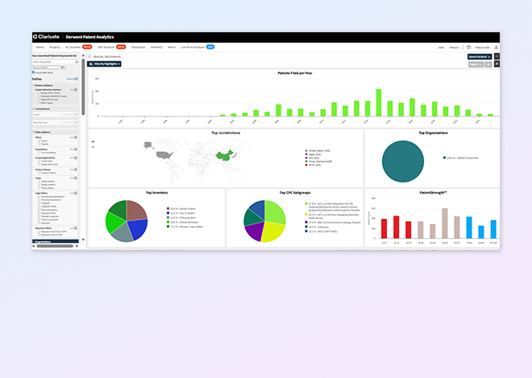Screen dimensions: 532x378
Task: Check the Expired status option
Action: 39,144
